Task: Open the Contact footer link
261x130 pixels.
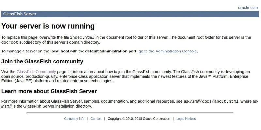Action: coord(96,119)
